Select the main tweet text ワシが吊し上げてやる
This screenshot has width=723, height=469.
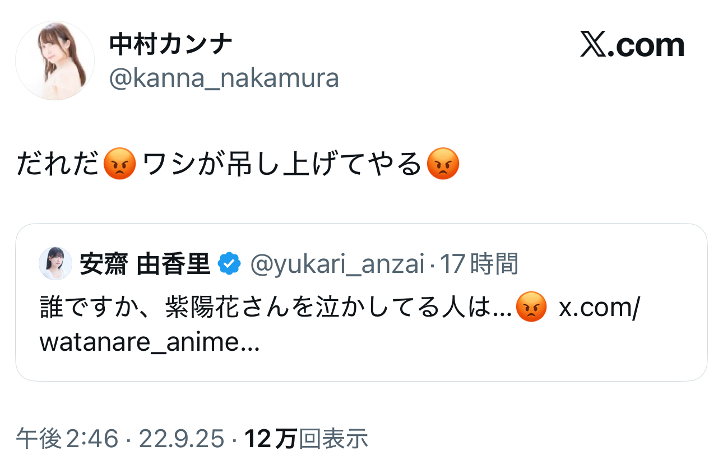tap(282, 165)
